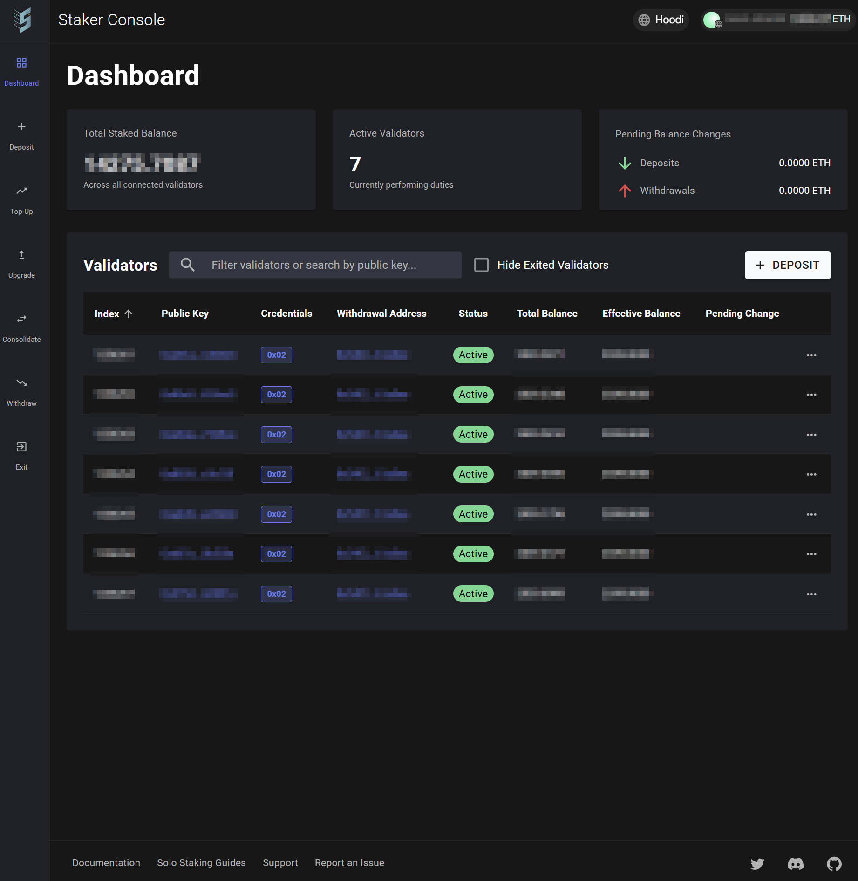The width and height of the screenshot is (858, 881).
Task: Toggle Index column sort order
Action: click(x=113, y=314)
